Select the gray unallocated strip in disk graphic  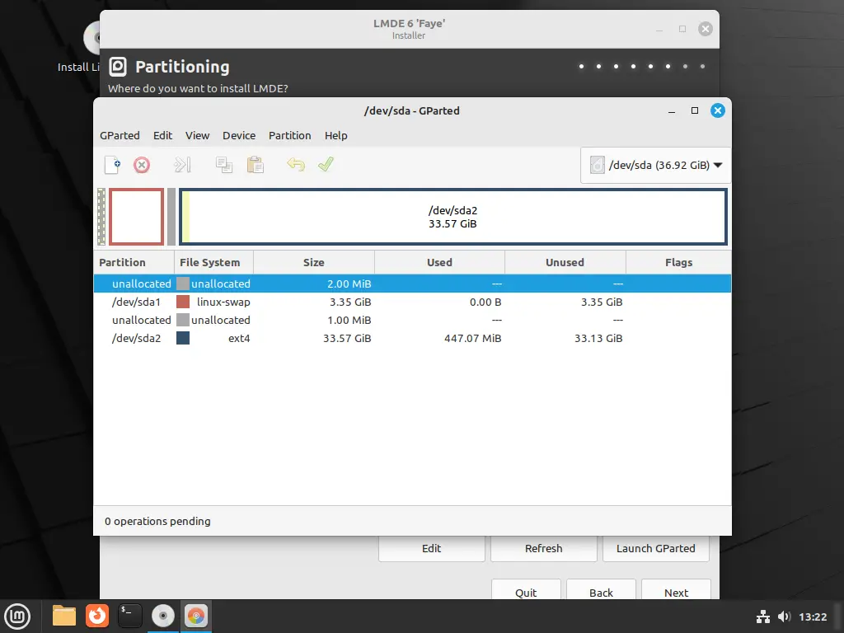click(171, 217)
